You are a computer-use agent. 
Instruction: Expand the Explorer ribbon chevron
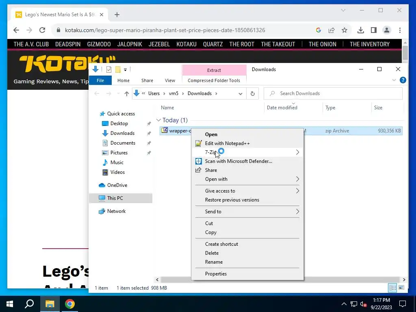tap(394, 80)
